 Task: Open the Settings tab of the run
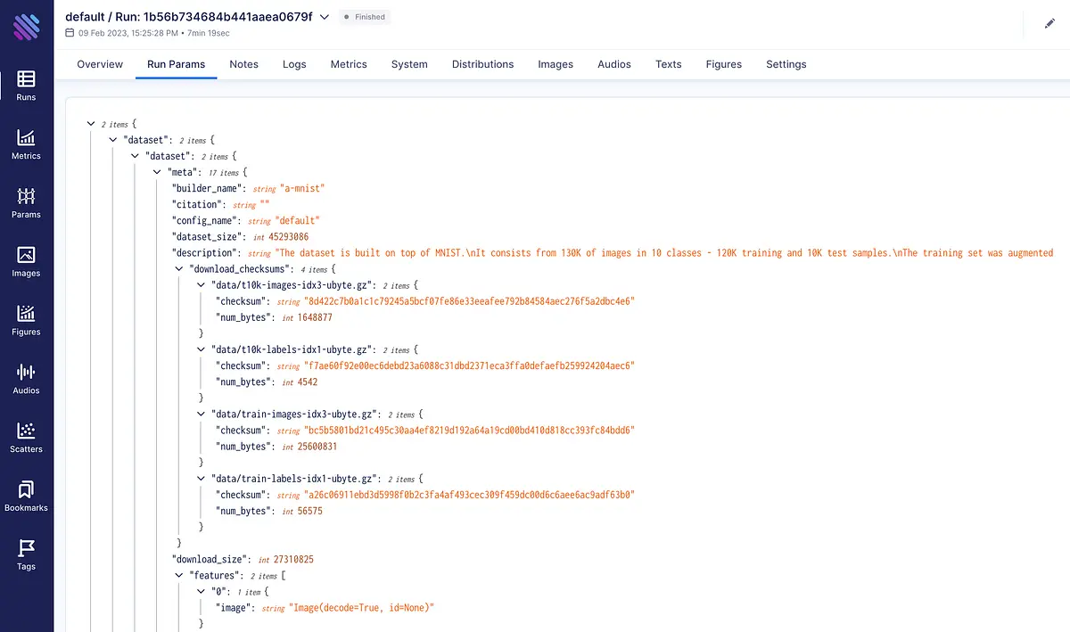(786, 64)
